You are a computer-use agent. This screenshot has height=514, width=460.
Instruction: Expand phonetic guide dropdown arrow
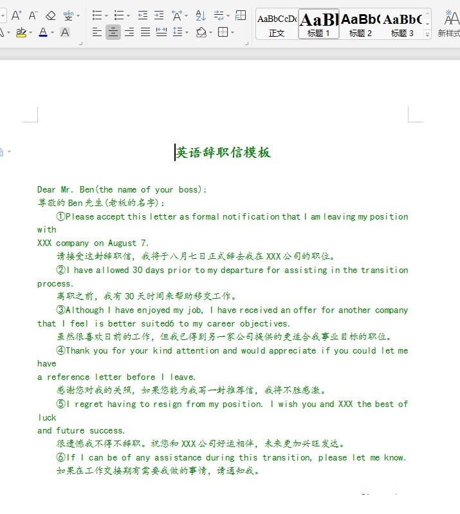[78, 15]
